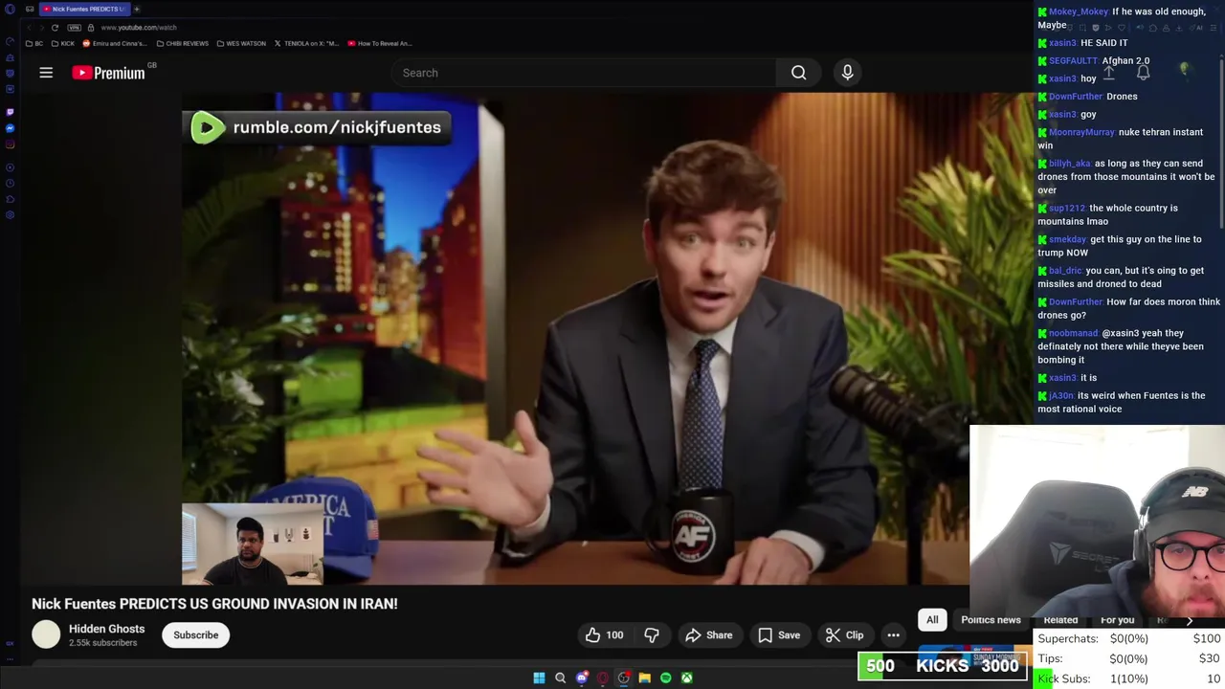Click chat username MoonrayMurray
The image size is (1225, 689).
(x=1081, y=132)
